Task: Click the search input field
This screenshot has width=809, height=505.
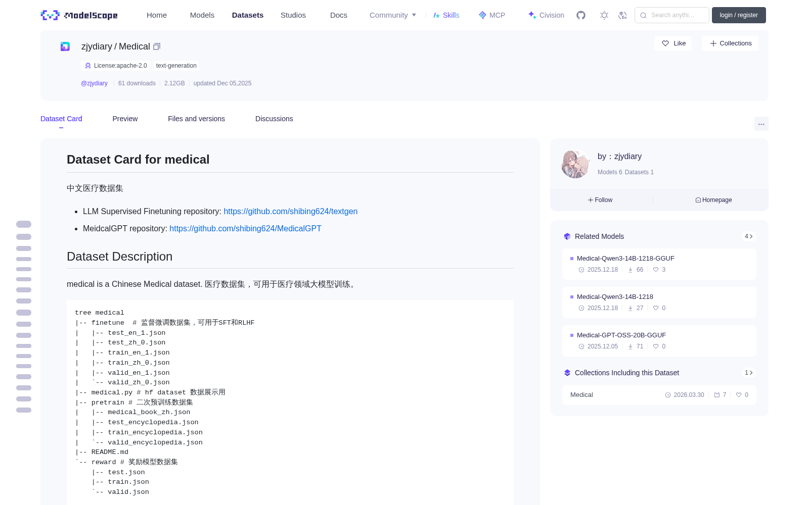Action: point(672,15)
